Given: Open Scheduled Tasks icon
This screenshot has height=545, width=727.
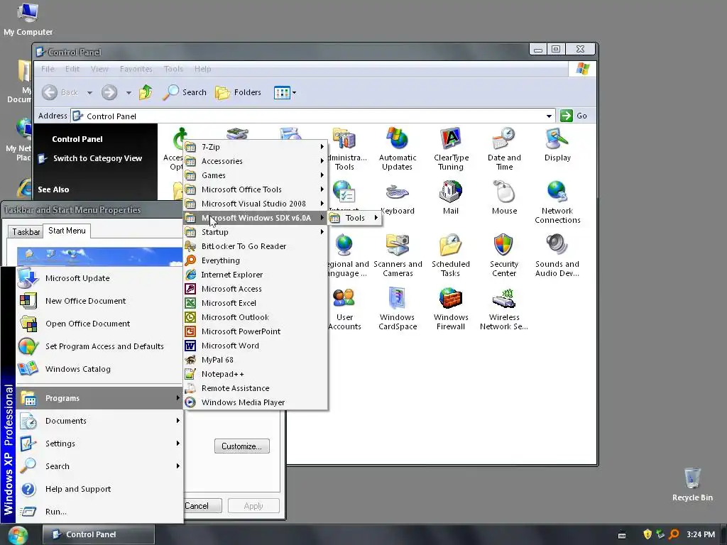Looking at the screenshot, I should pos(451,255).
